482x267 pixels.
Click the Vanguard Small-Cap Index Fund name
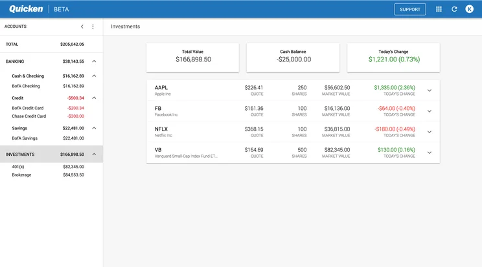[x=186, y=156]
